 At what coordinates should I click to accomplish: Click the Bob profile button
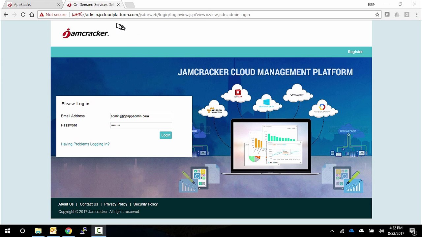coord(371,4)
